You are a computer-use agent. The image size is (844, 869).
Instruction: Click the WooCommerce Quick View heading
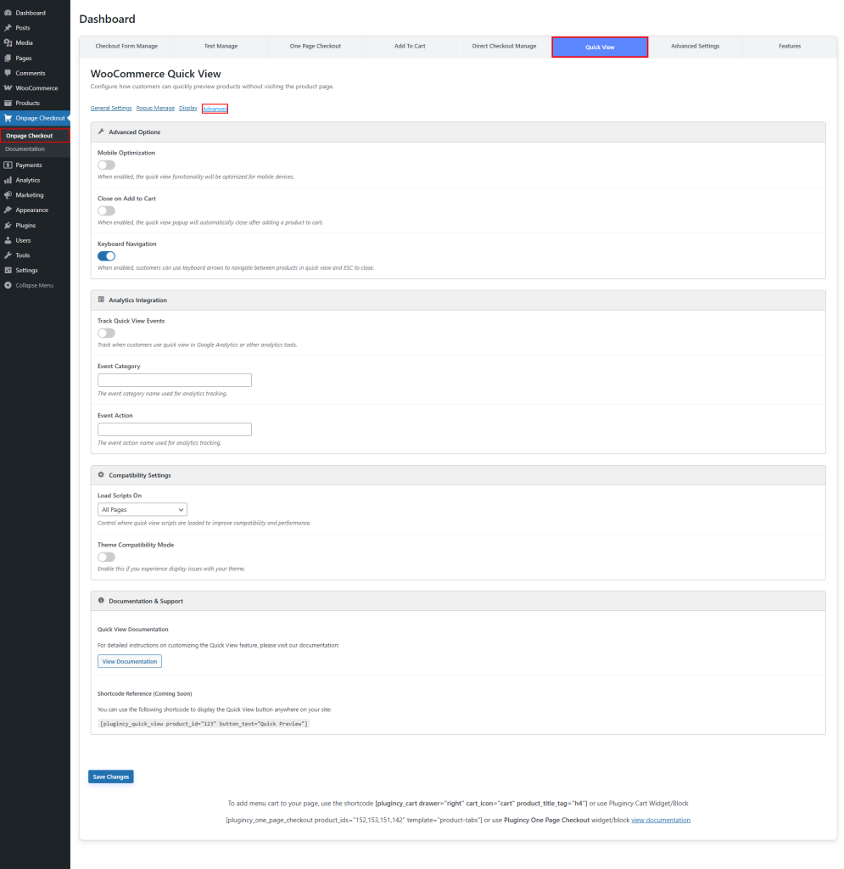coord(155,74)
